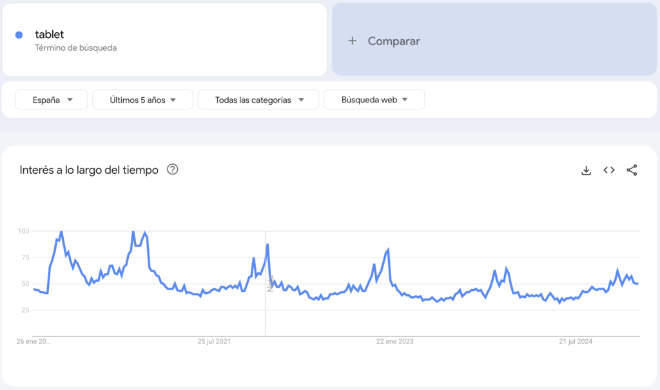Click the 25 jul 2021 axis label
The width and height of the screenshot is (660, 390).
tap(216, 342)
